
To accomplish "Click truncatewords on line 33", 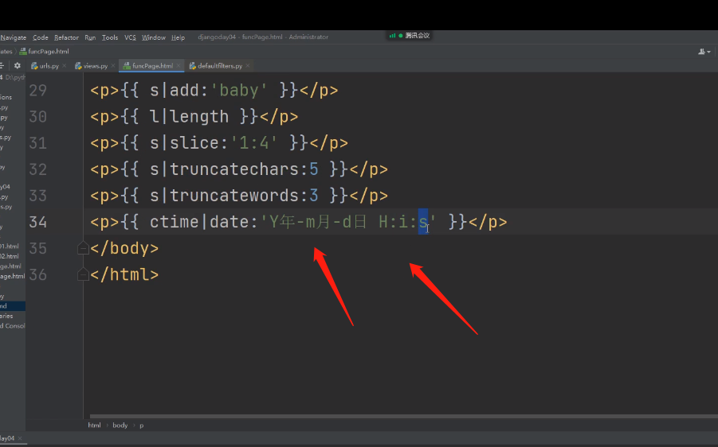I will coord(233,196).
